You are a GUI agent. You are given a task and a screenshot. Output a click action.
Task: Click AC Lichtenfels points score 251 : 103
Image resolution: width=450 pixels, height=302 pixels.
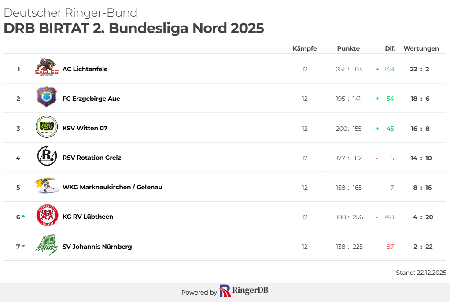(349, 69)
